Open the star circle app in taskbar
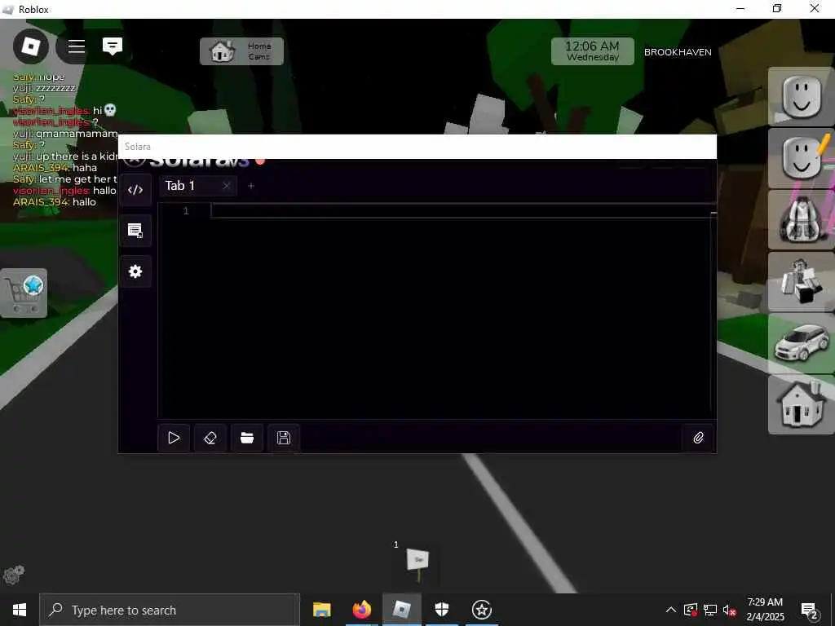 tap(482, 610)
